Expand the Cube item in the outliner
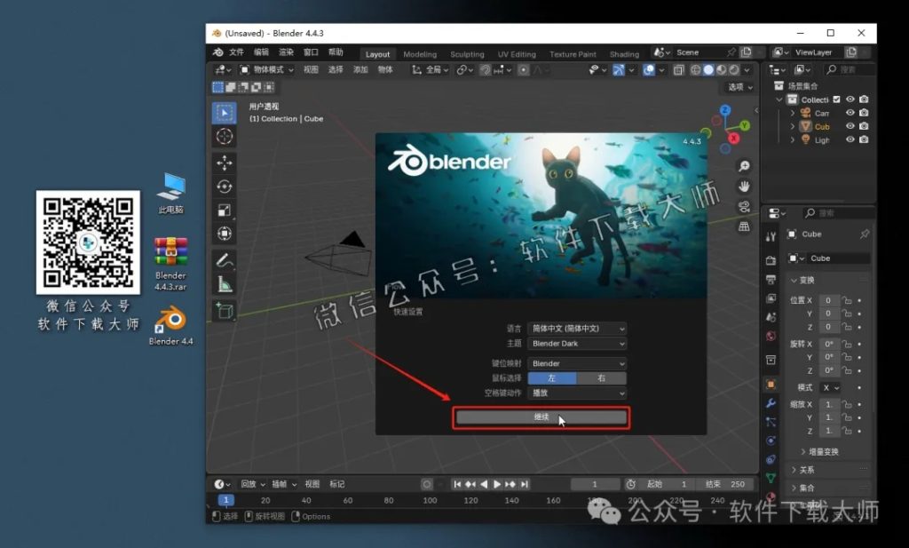Screen dimensions: 909x548 click(793, 126)
